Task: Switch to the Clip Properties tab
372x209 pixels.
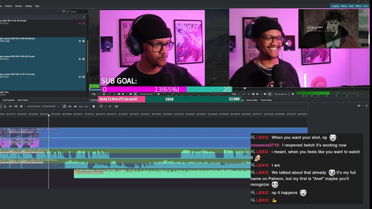Action: tap(8, 100)
